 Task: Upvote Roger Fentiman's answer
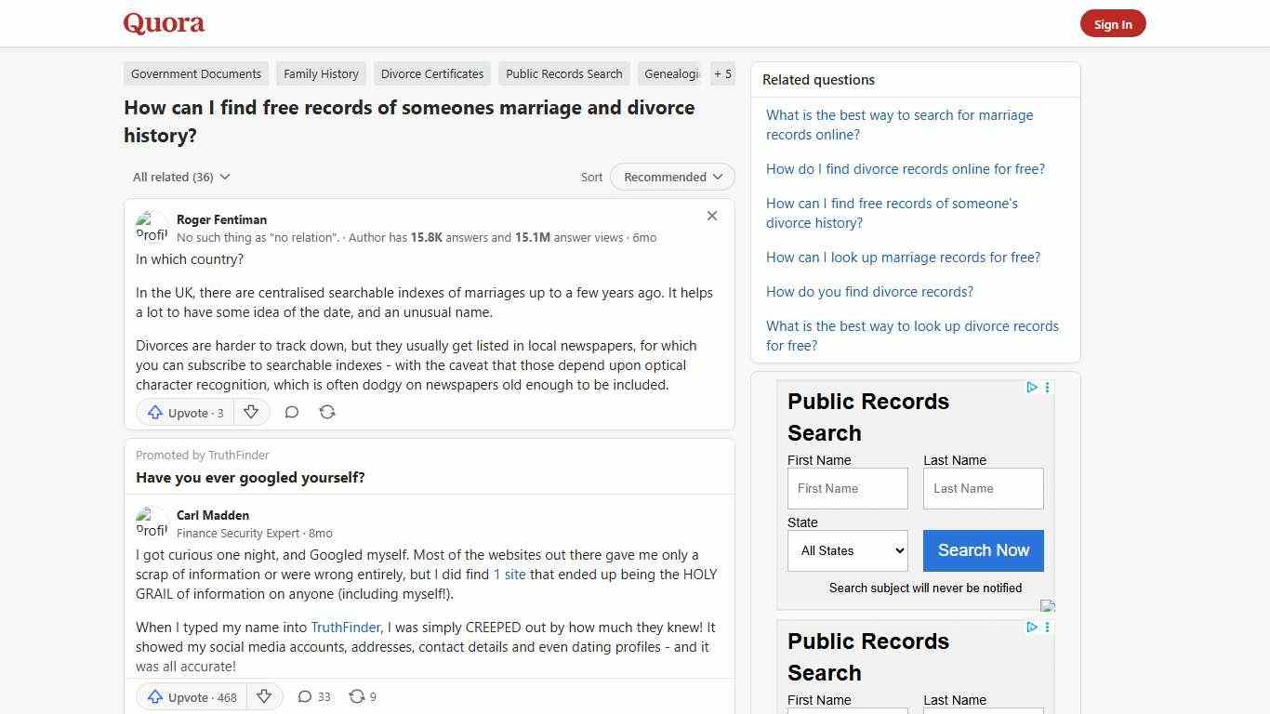tap(183, 412)
